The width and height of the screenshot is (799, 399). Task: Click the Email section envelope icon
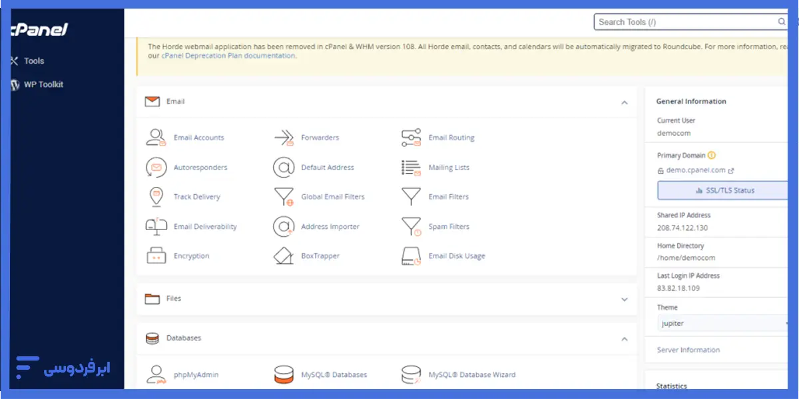(152, 102)
